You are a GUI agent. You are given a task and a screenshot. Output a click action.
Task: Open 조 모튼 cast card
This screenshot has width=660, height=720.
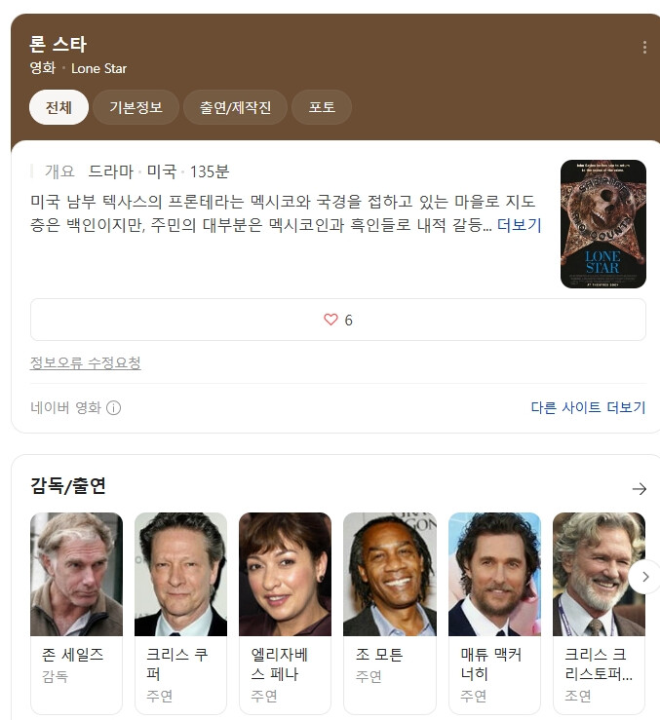[390, 613]
